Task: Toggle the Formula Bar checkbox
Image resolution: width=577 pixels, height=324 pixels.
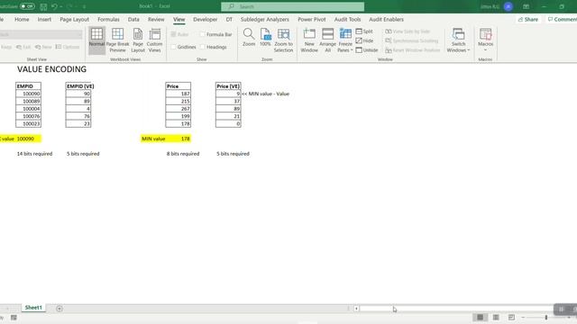Action: point(202,34)
